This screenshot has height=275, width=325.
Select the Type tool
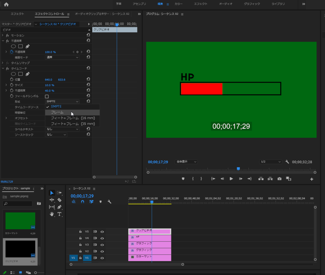(59, 214)
